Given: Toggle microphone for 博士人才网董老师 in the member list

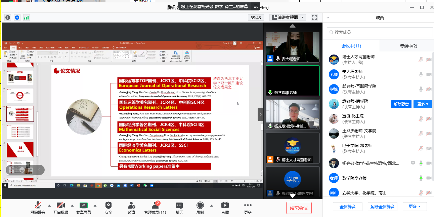Looking at the screenshot, I should point(421,60).
